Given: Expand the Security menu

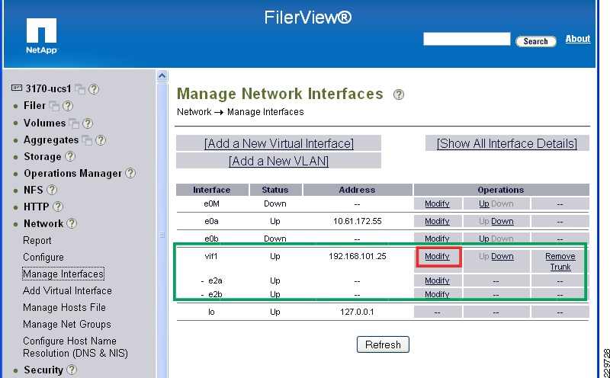Looking at the screenshot, I should [43, 370].
